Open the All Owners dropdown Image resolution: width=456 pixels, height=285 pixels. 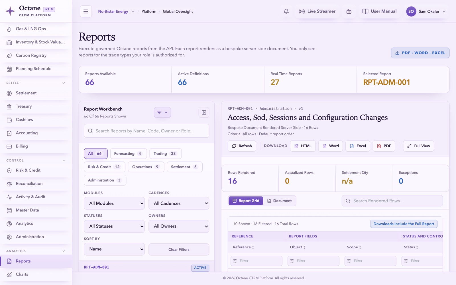179,226
